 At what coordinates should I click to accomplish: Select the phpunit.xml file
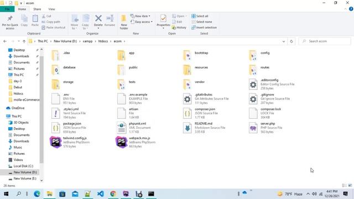point(134,128)
